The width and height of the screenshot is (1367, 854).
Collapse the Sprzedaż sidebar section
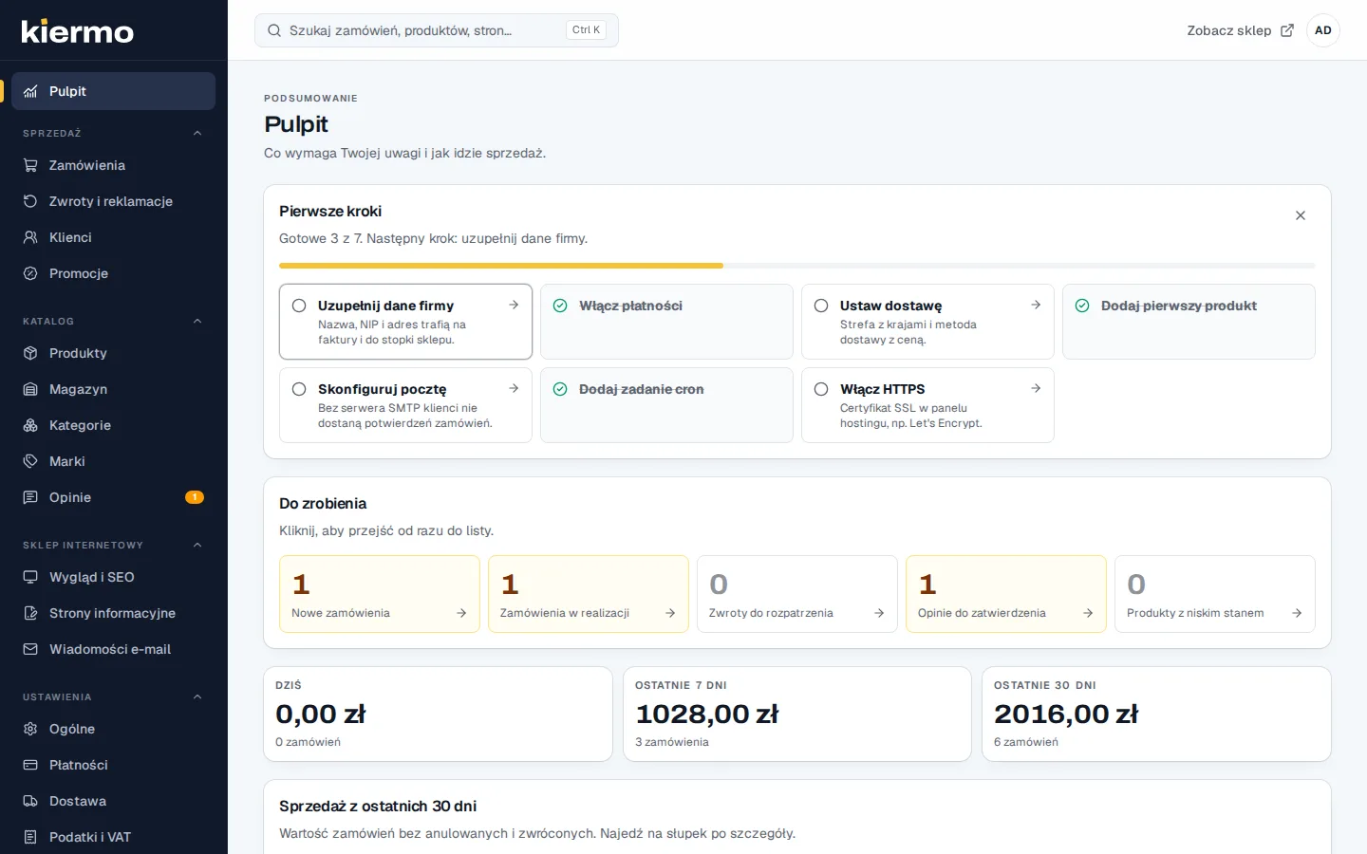197,133
